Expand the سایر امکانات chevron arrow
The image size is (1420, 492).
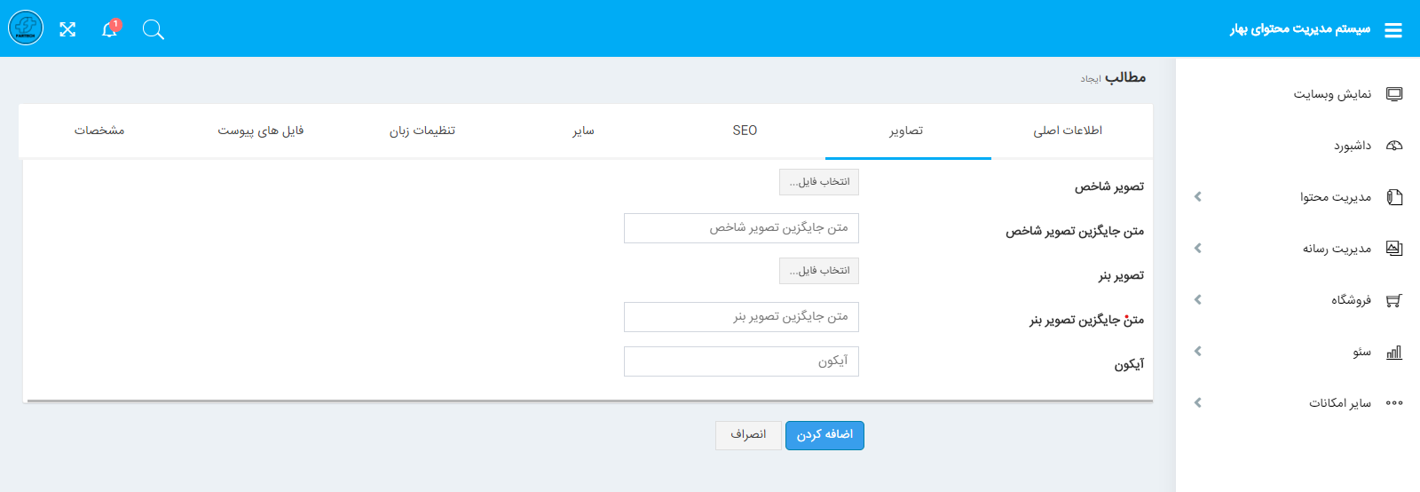[x=1198, y=403]
